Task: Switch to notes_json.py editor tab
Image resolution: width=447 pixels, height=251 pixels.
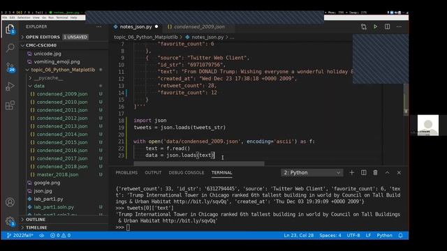Action: click(x=135, y=26)
